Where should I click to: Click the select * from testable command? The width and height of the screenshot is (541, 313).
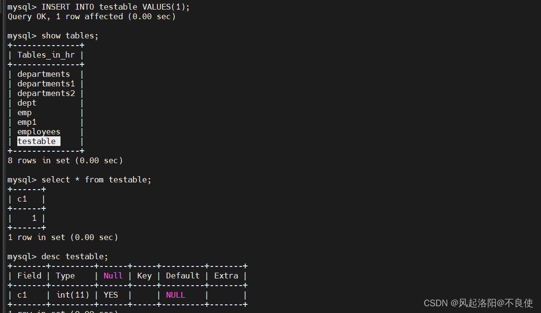pyautogui.click(x=96, y=180)
